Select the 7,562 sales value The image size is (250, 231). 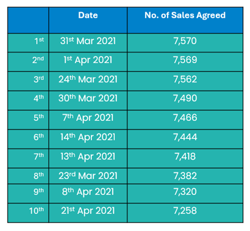point(185,79)
